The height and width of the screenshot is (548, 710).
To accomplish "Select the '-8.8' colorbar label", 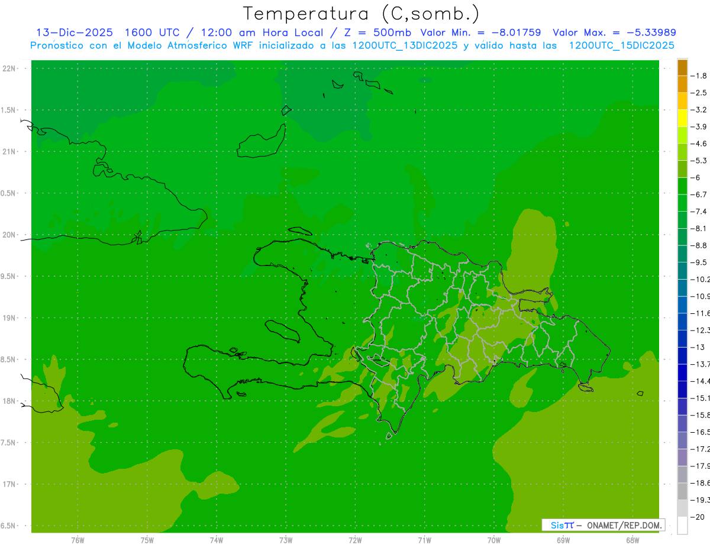I will pyautogui.click(x=699, y=245).
